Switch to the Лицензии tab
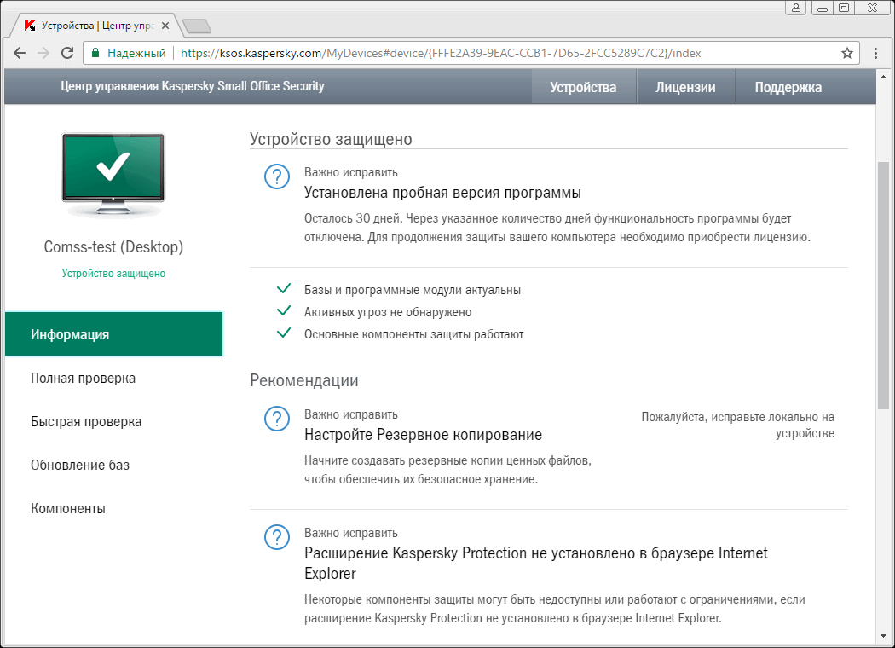Viewport: 895px width, 648px height. pyautogui.click(x=685, y=87)
